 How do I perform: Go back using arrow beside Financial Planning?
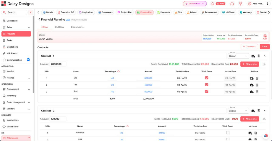(39, 19)
